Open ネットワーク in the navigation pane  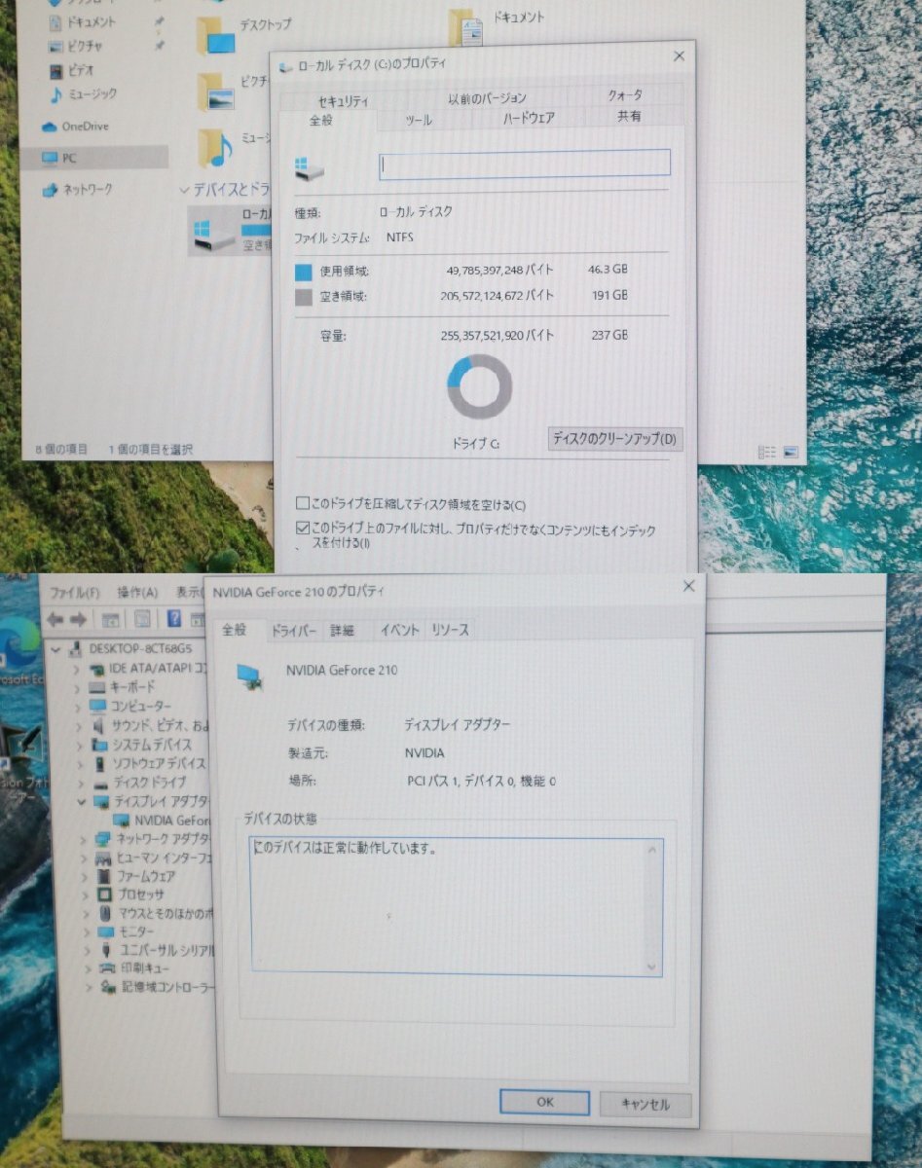pos(88,190)
